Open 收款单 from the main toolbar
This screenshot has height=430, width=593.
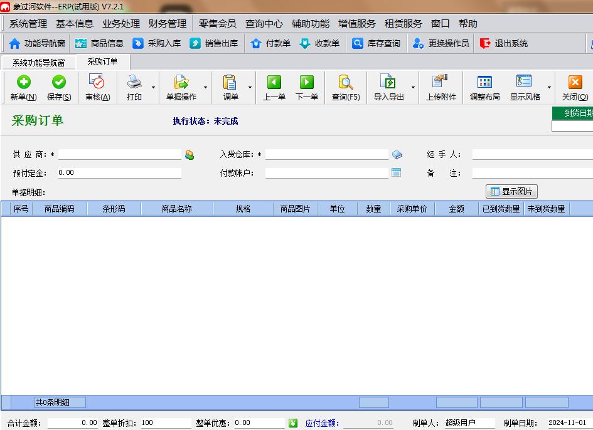319,43
